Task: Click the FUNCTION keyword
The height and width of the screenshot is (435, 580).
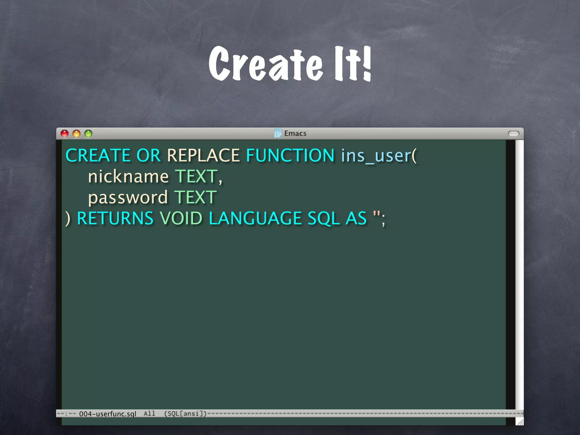Action: coord(290,155)
